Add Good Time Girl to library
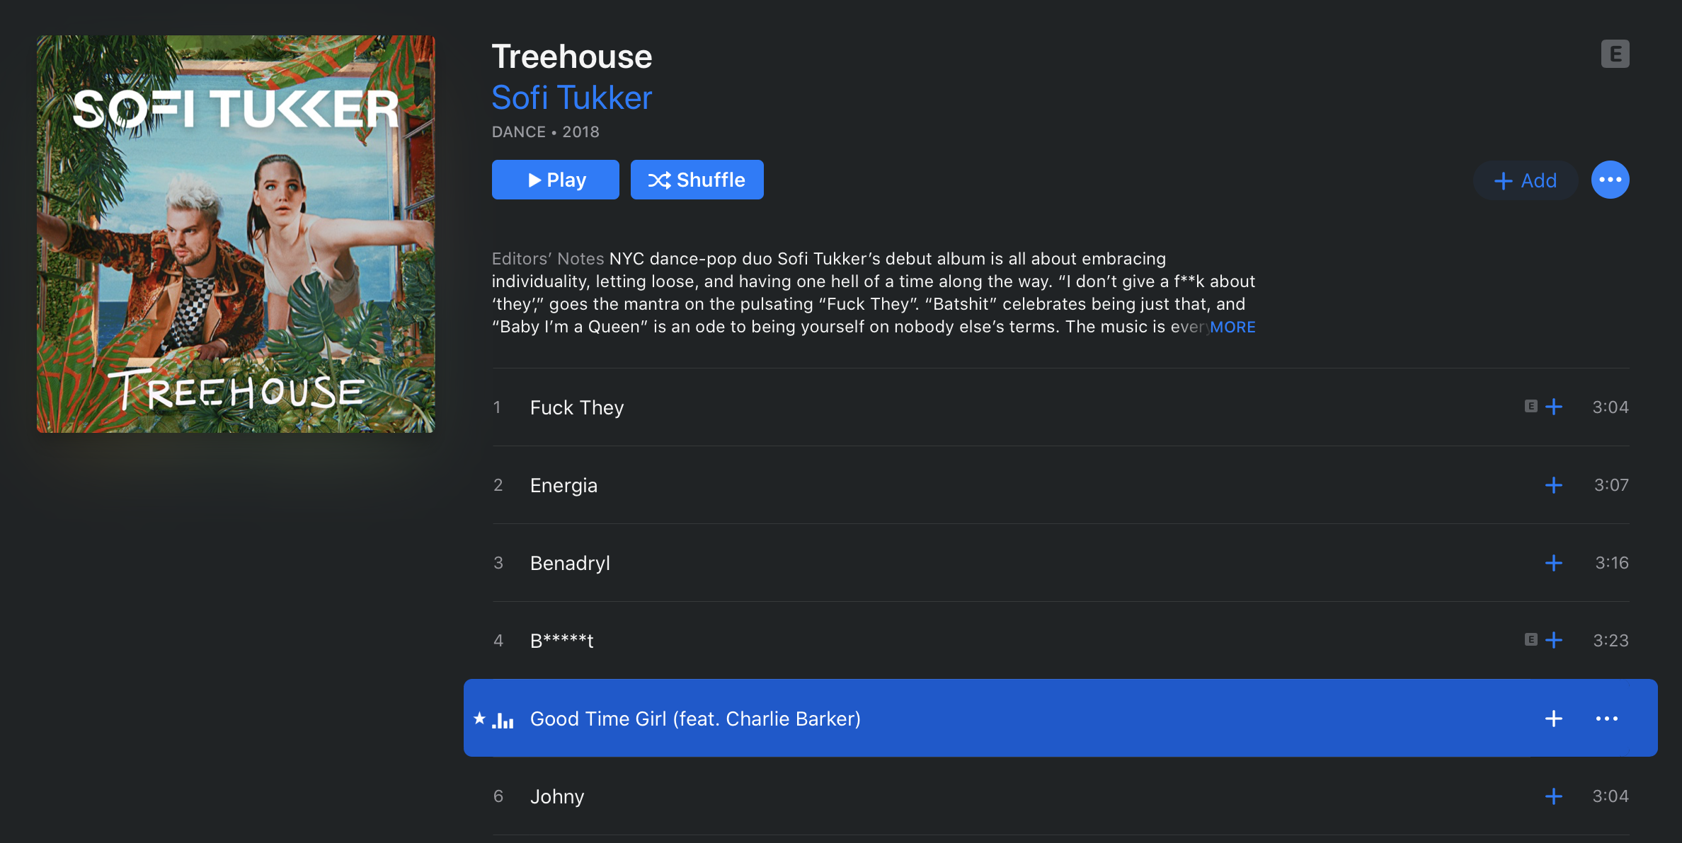This screenshot has width=1682, height=843. pyautogui.click(x=1554, y=719)
